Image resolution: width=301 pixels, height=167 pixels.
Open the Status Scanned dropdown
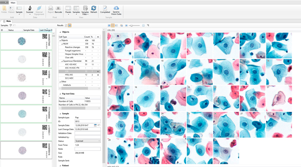click(x=88, y=141)
